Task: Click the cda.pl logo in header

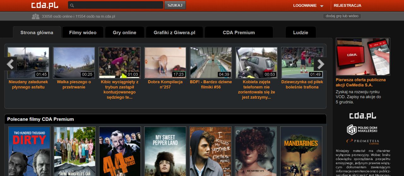Action: [x=45, y=5]
